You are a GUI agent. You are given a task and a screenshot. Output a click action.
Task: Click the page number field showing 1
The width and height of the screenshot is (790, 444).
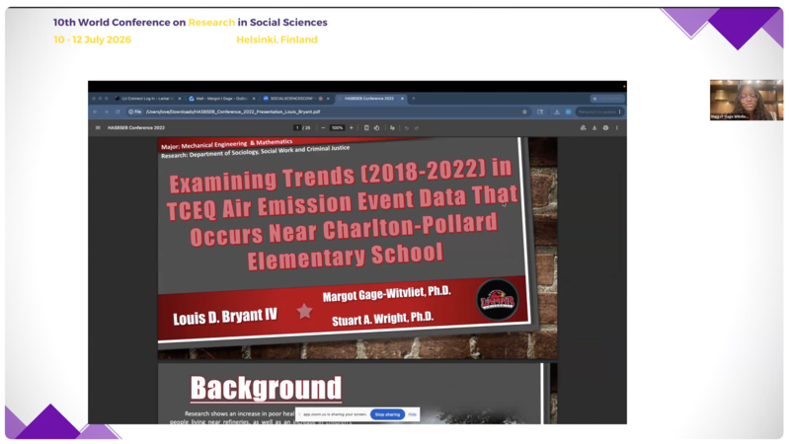coord(297,128)
